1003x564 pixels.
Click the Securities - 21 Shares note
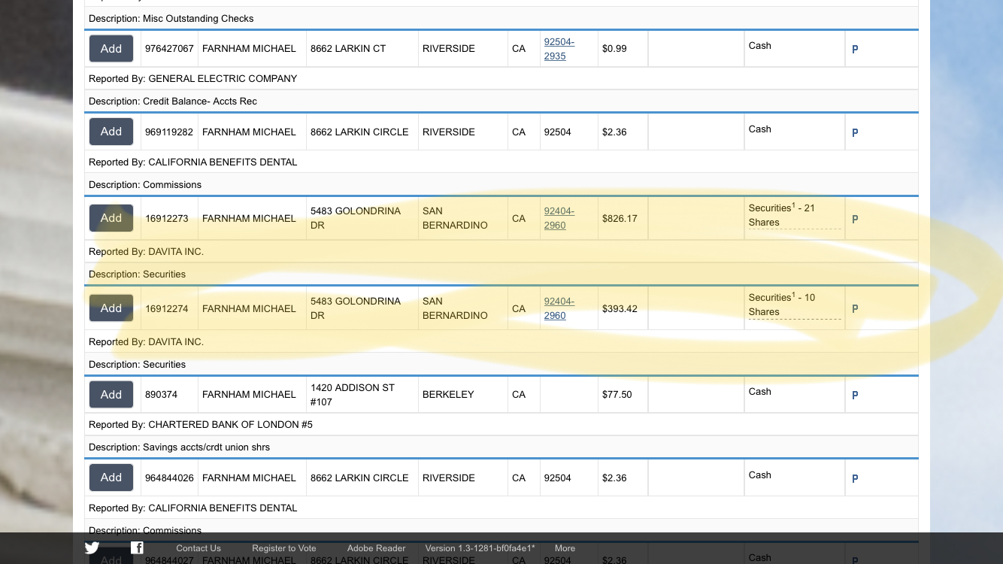click(794, 215)
